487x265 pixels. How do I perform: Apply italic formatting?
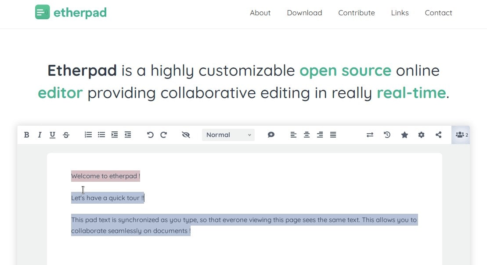40,134
